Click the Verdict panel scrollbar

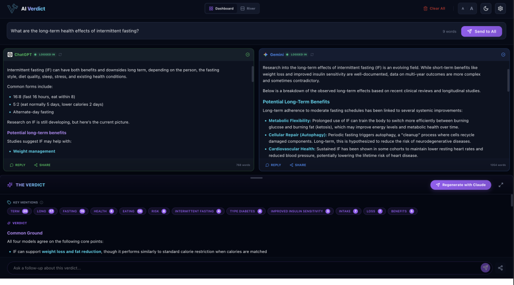point(512,200)
